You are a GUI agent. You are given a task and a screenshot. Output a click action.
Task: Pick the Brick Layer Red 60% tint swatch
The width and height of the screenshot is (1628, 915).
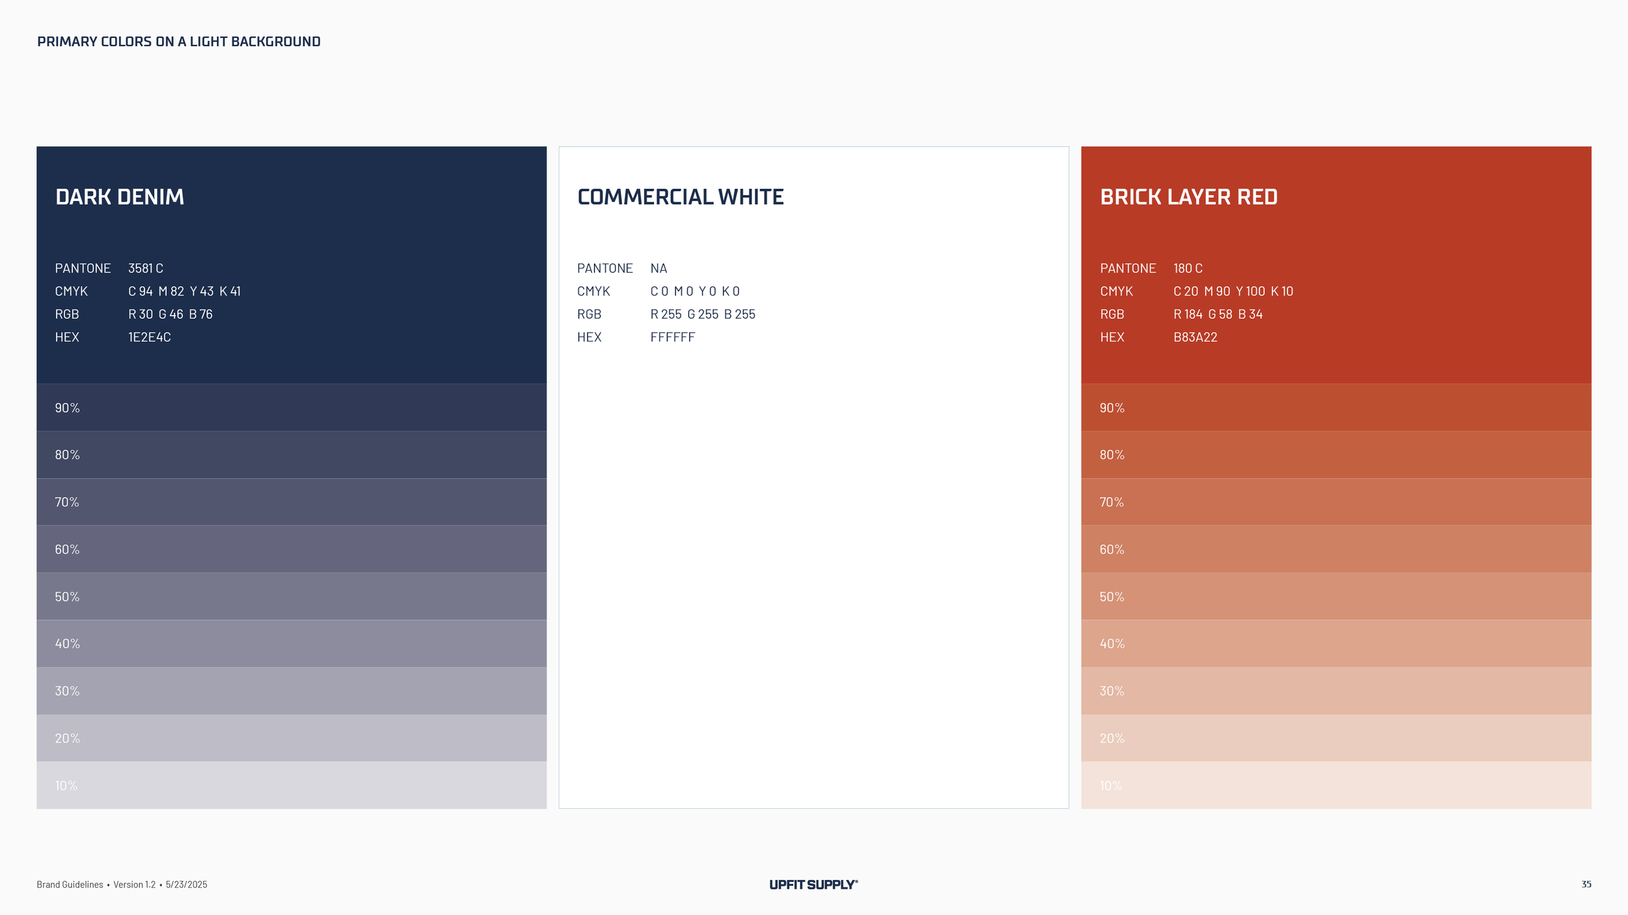point(1336,549)
